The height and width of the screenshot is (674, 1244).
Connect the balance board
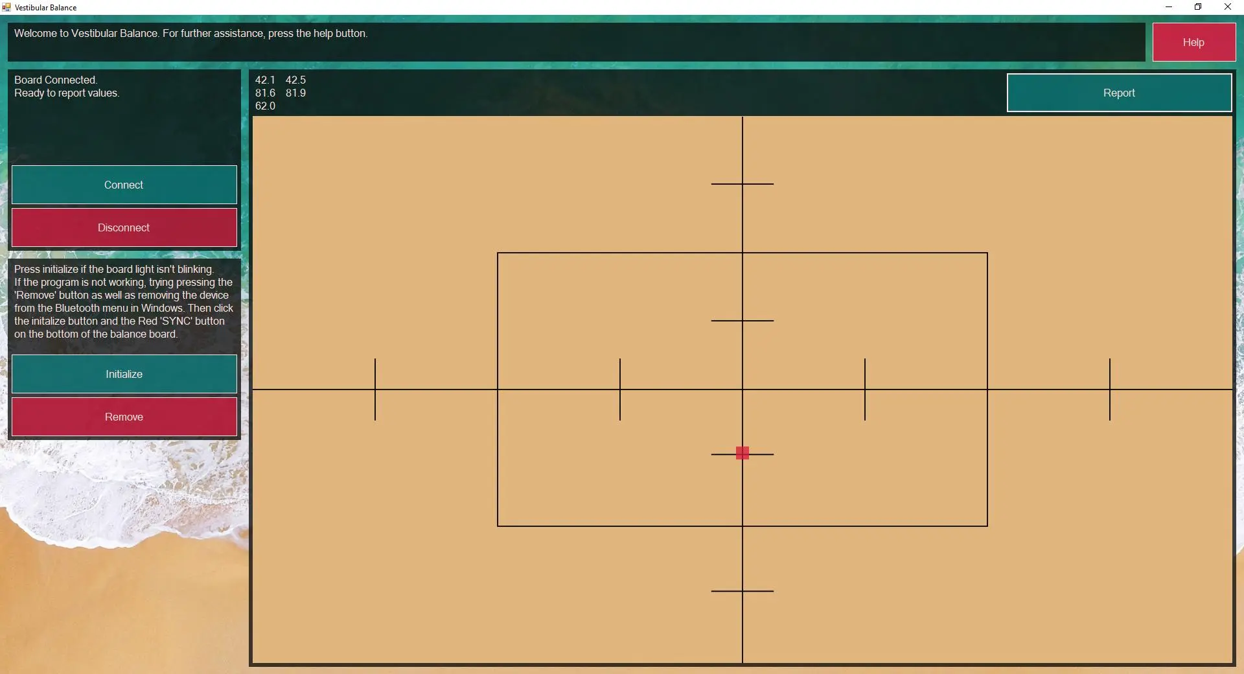point(124,185)
